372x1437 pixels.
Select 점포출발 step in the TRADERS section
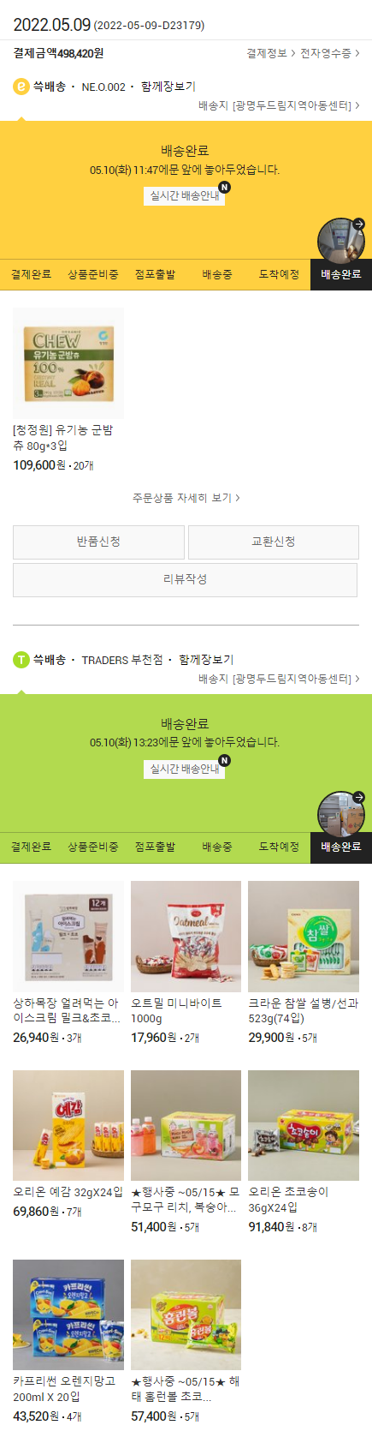(x=155, y=847)
